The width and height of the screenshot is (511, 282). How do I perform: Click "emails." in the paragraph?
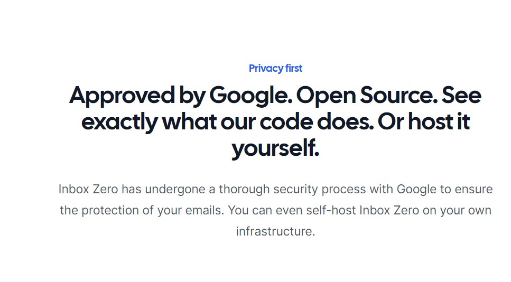pyautogui.click(x=205, y=210)
